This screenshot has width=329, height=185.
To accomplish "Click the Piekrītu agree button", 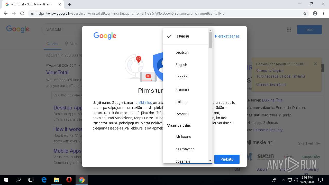I will tap(227, 159).
